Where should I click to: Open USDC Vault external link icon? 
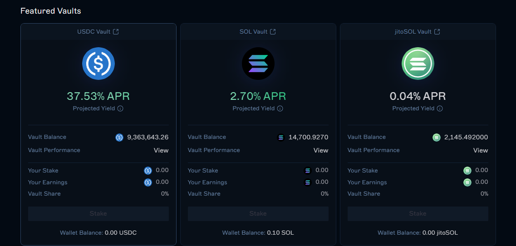(116, 32)
